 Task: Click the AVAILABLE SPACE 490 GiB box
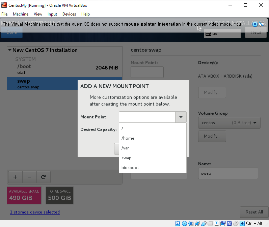tap(24, 195)
